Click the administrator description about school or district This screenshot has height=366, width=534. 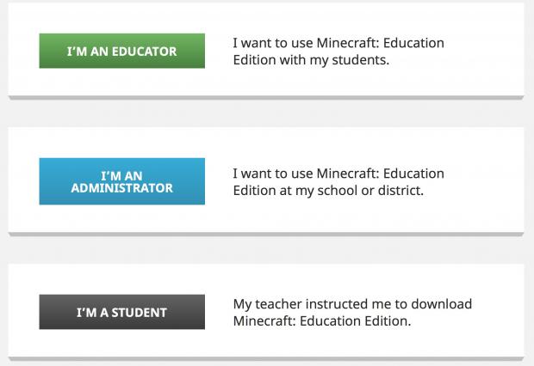338,181
